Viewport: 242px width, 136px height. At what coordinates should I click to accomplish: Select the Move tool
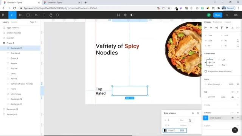click(x=12, y=15)
